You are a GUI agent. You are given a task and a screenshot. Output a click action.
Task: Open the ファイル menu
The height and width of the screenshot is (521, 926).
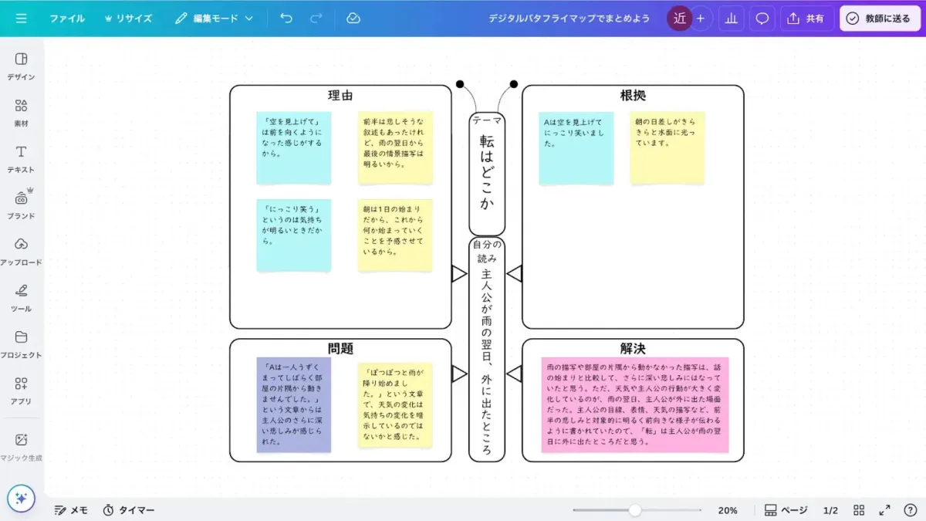click(67, 18)
